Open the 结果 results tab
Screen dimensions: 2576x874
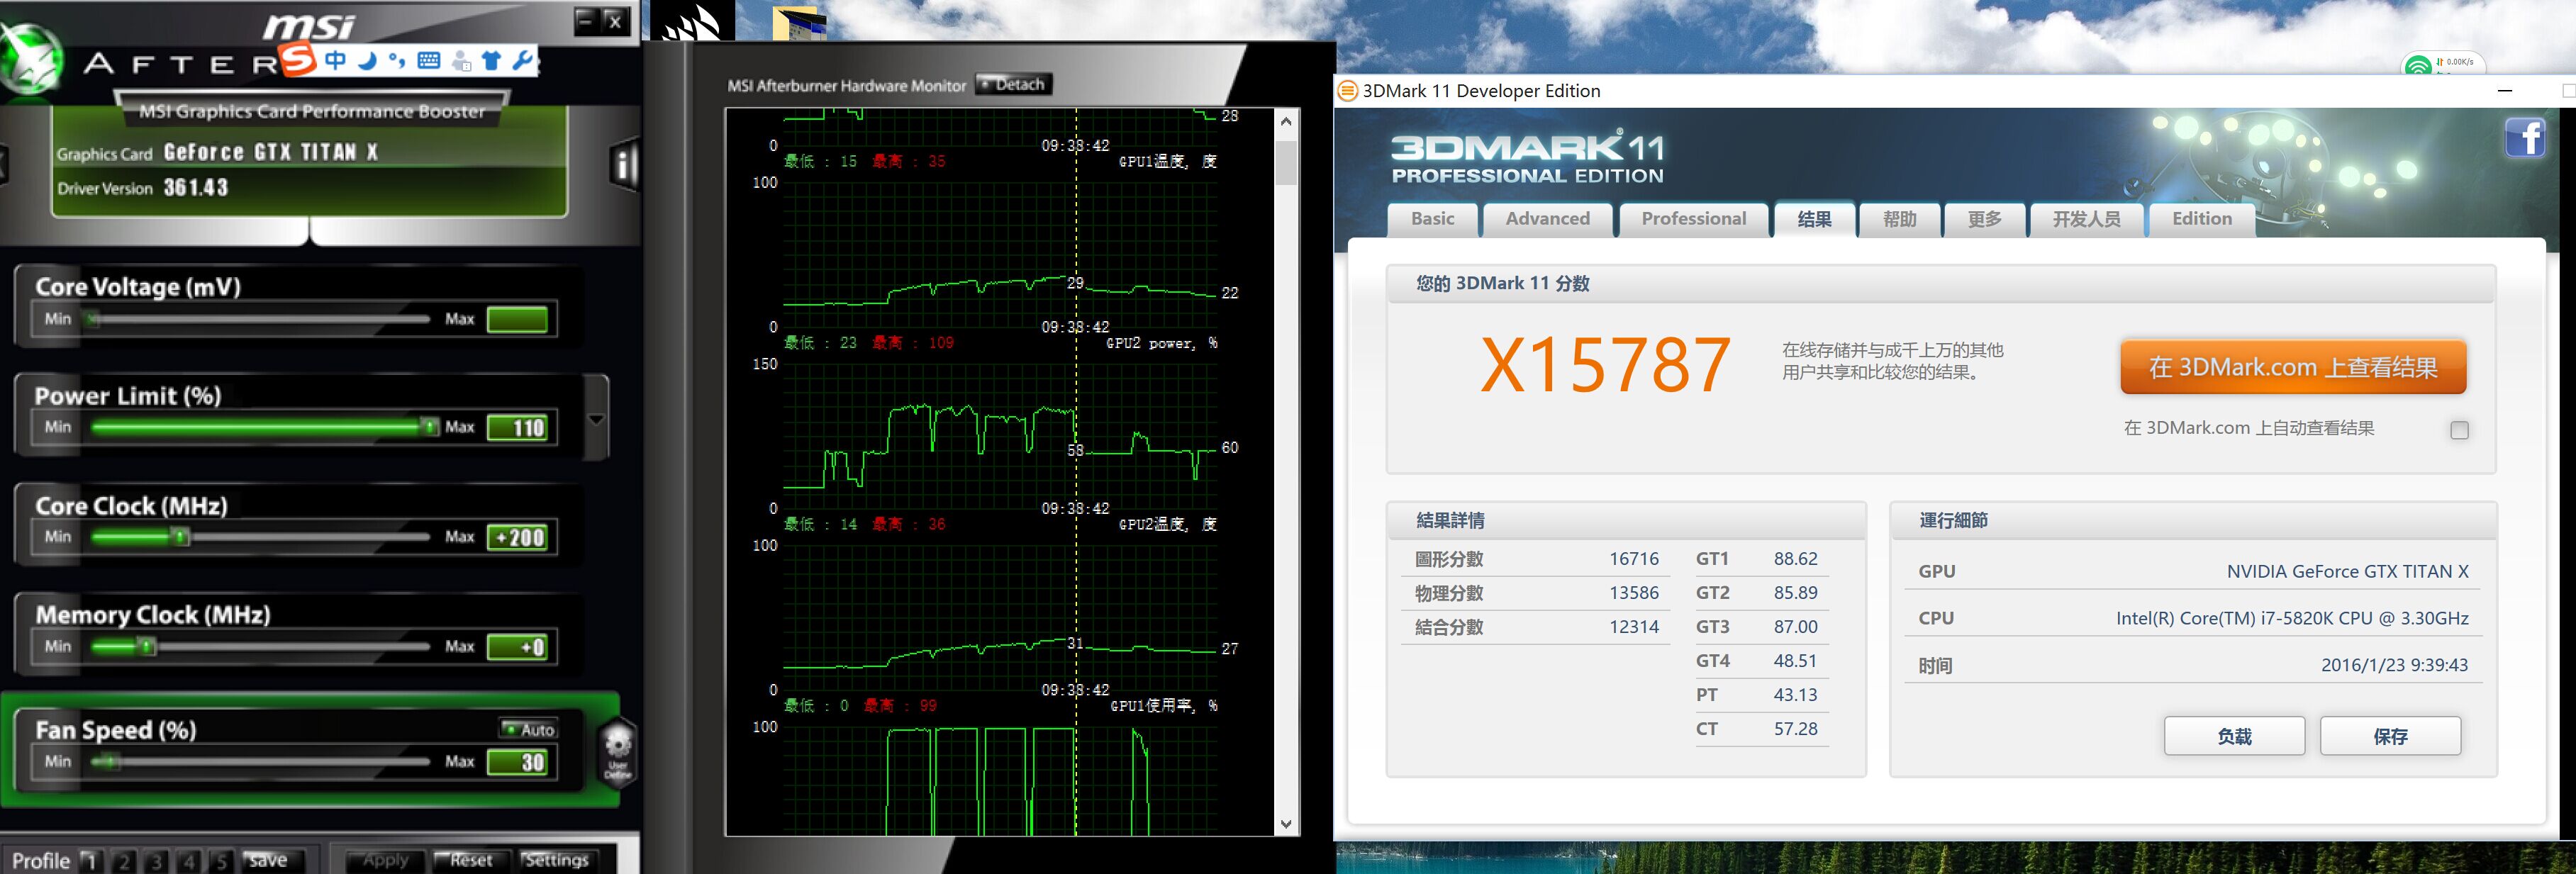pos(1814,219)
